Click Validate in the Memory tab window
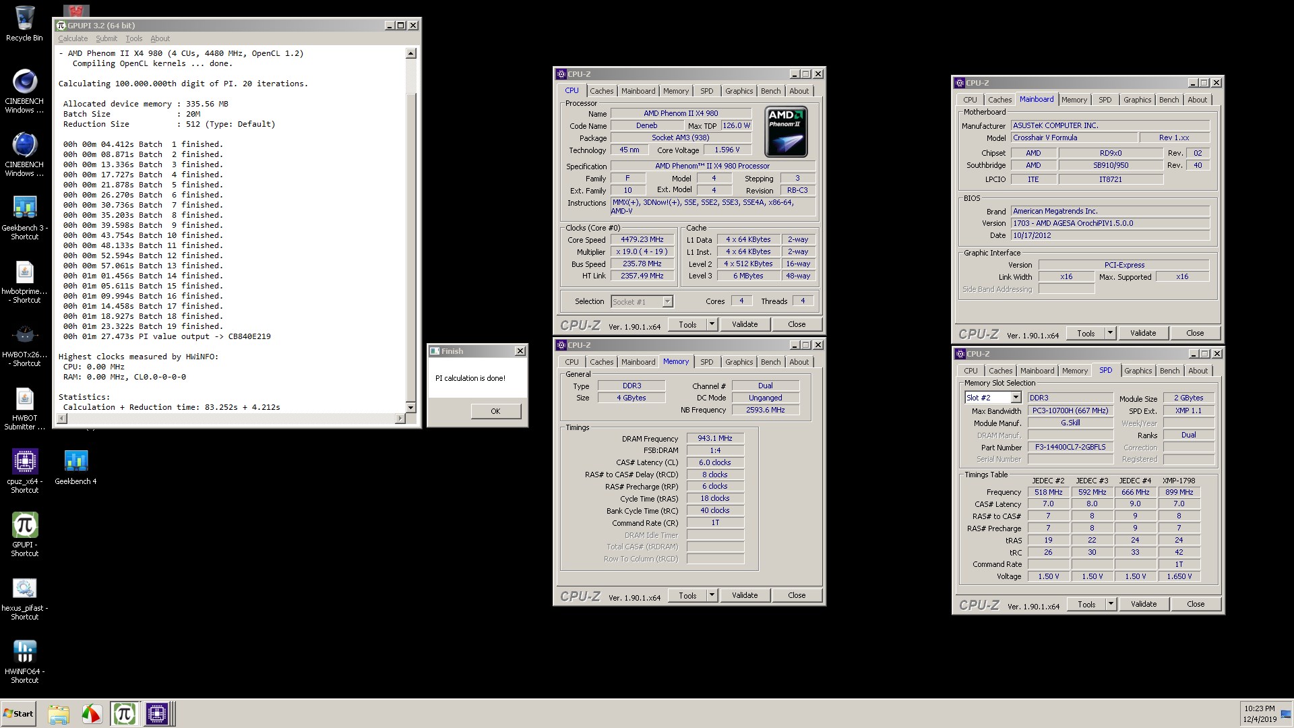 pyautogui.click(x=745, y=595)
